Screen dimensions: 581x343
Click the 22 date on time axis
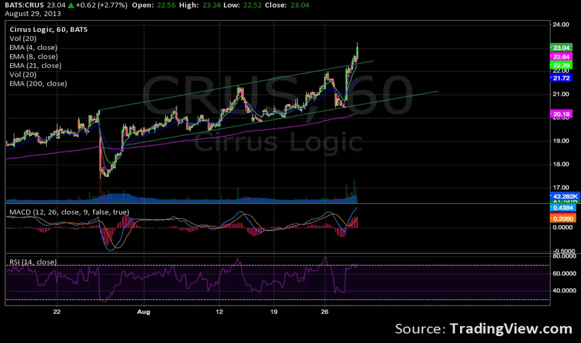click(x=57, y=311)
